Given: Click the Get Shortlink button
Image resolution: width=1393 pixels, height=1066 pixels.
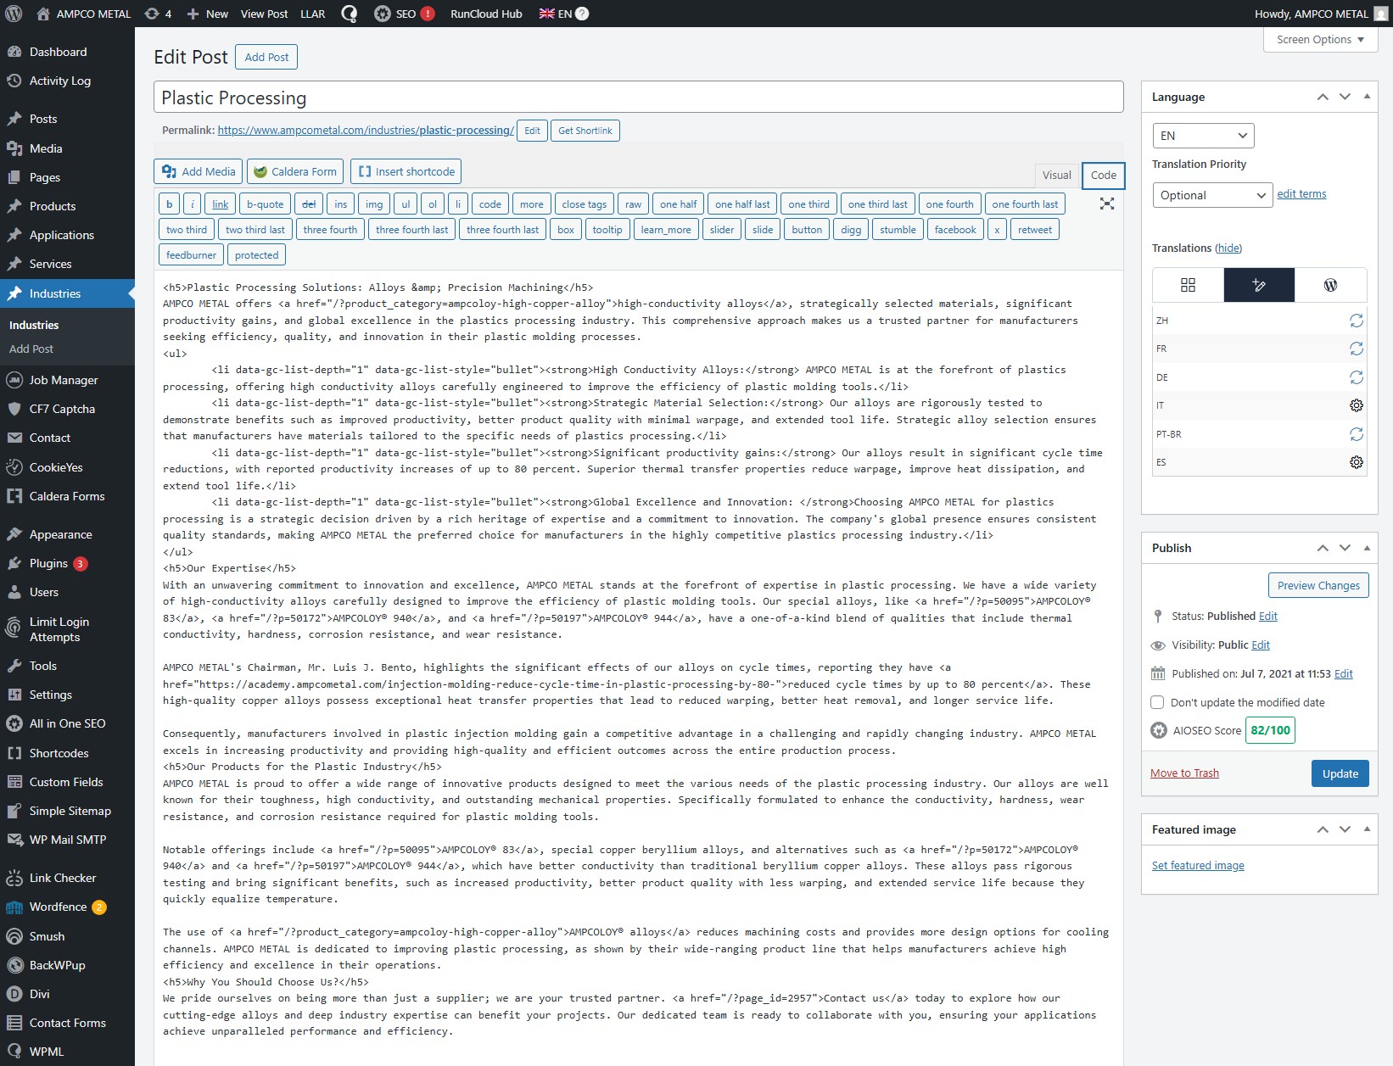Looking at the screenshot, I should (585, 131).
